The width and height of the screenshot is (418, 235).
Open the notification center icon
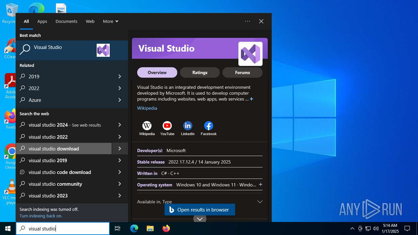(x=407, y=228)
